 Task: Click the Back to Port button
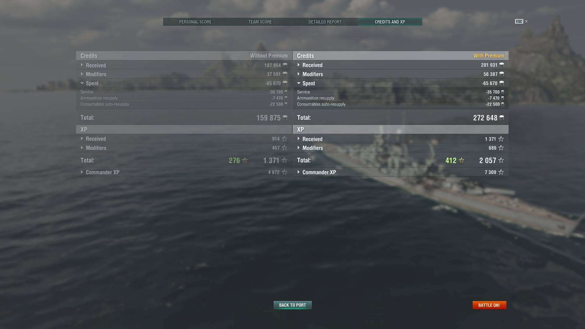click(x=292, y=305)
